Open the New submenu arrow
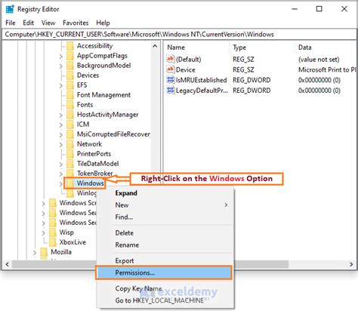Screen dimensions: 358x311 point(226,205)
